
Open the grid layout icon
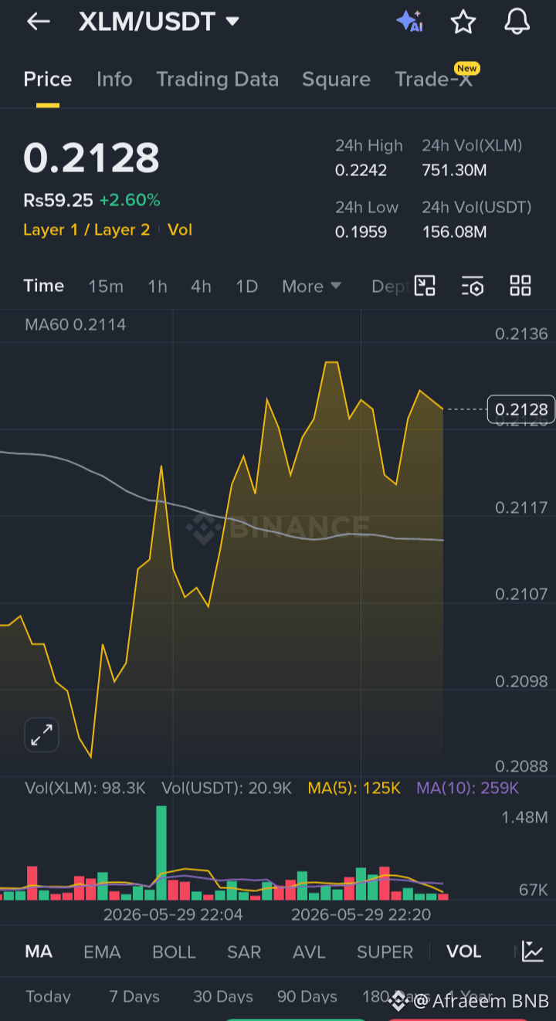click(x=520, y=286)
